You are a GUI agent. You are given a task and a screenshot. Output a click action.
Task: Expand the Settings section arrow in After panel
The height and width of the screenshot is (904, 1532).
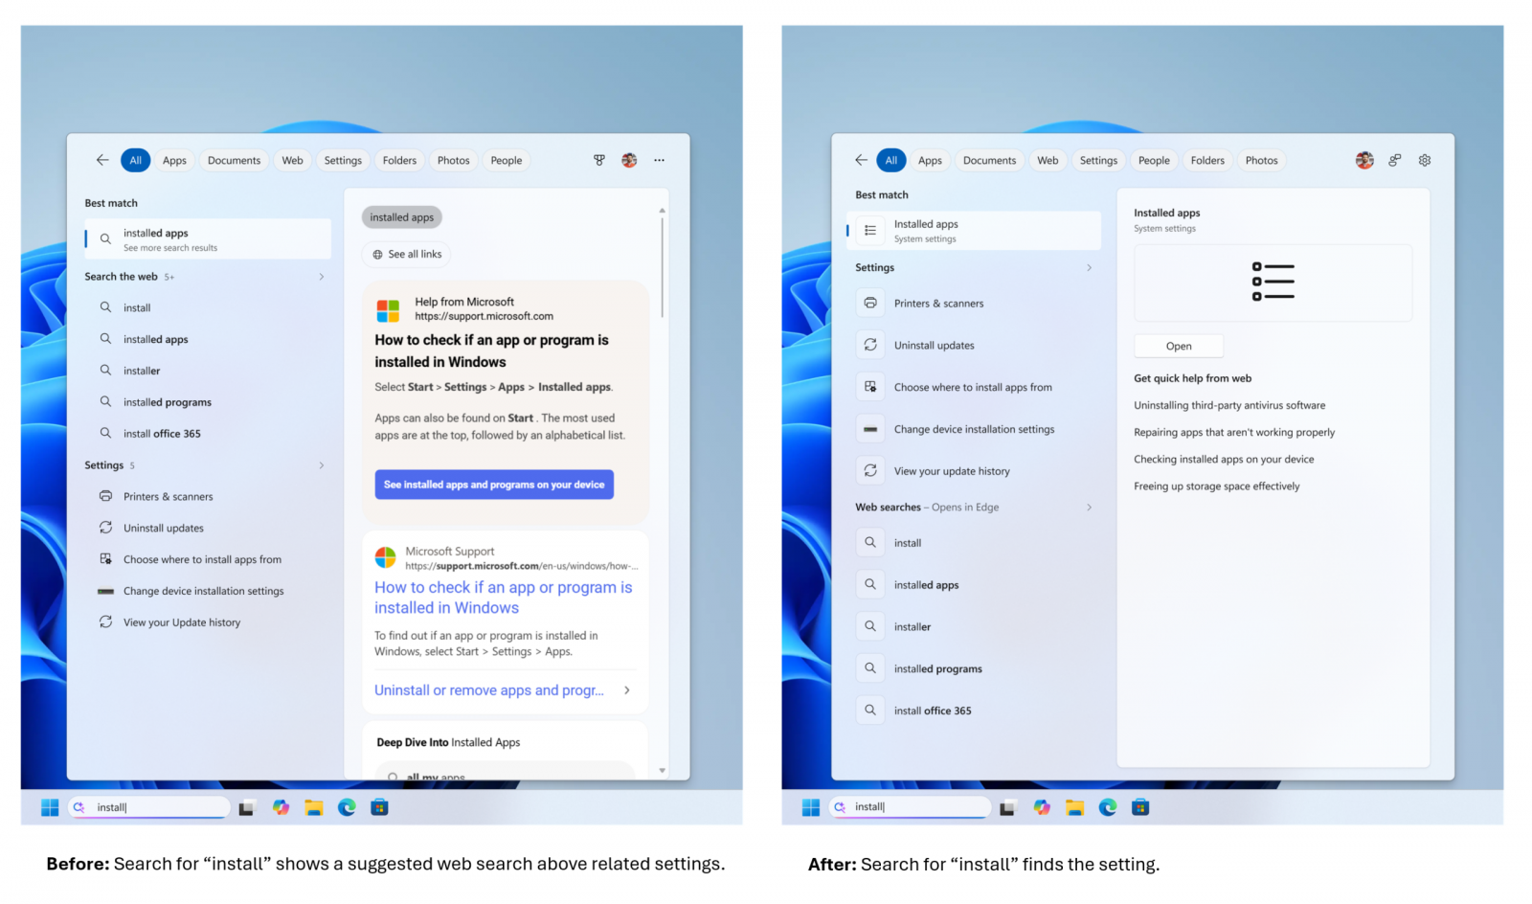[x=1089, y=267]
